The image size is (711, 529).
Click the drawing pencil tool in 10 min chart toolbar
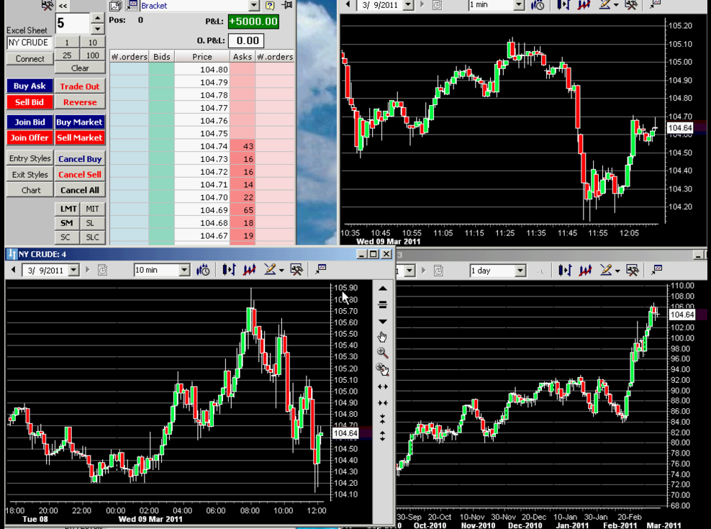pyautogui.click(x=271, y=270)
